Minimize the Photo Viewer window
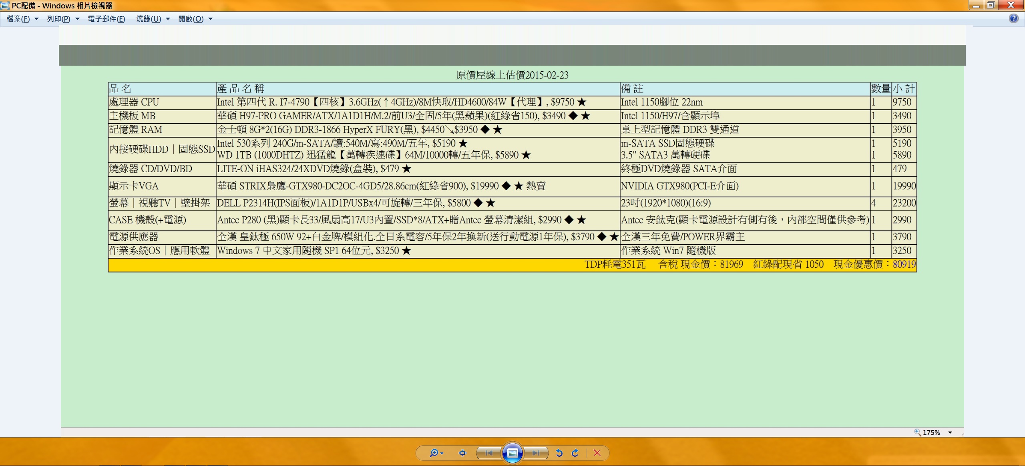 (x=976, y=5)
